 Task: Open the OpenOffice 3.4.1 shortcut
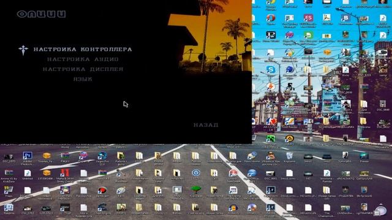[252, 175]
